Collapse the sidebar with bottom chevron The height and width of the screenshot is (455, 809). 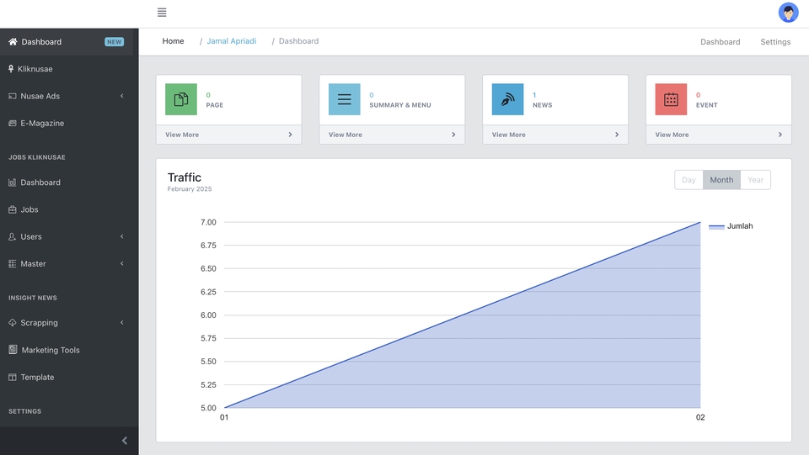click(125, 441)
